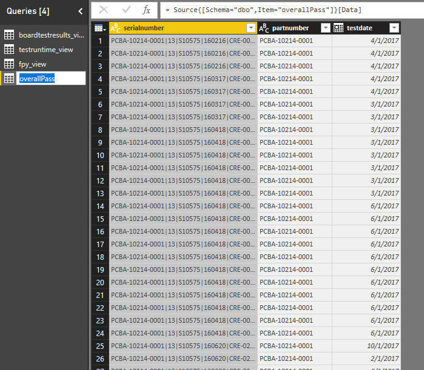Select the serialnumber column header

(183, 28)
